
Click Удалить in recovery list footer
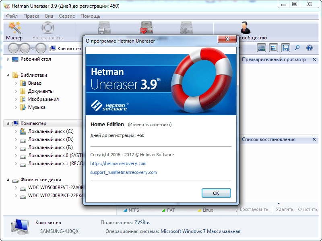[285, 209]
